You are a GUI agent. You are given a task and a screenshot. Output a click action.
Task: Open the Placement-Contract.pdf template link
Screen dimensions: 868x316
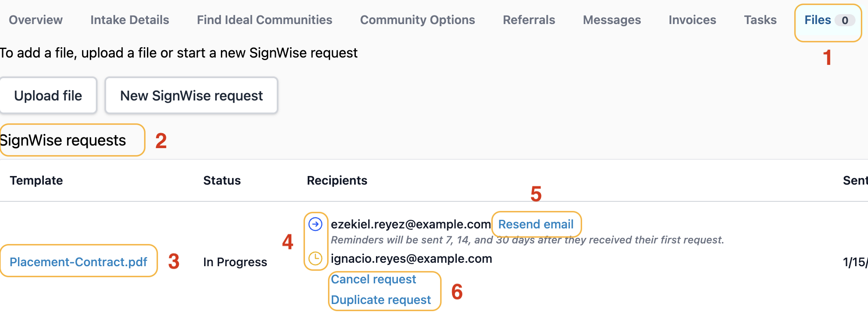(x=78, y=262)
